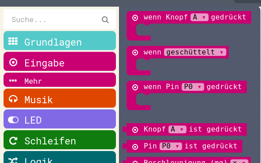Screen dimensions: 261x163
Task: Click target icon on 'wenn Knopf A gedrückt' block
Action: tap(135, 18)
